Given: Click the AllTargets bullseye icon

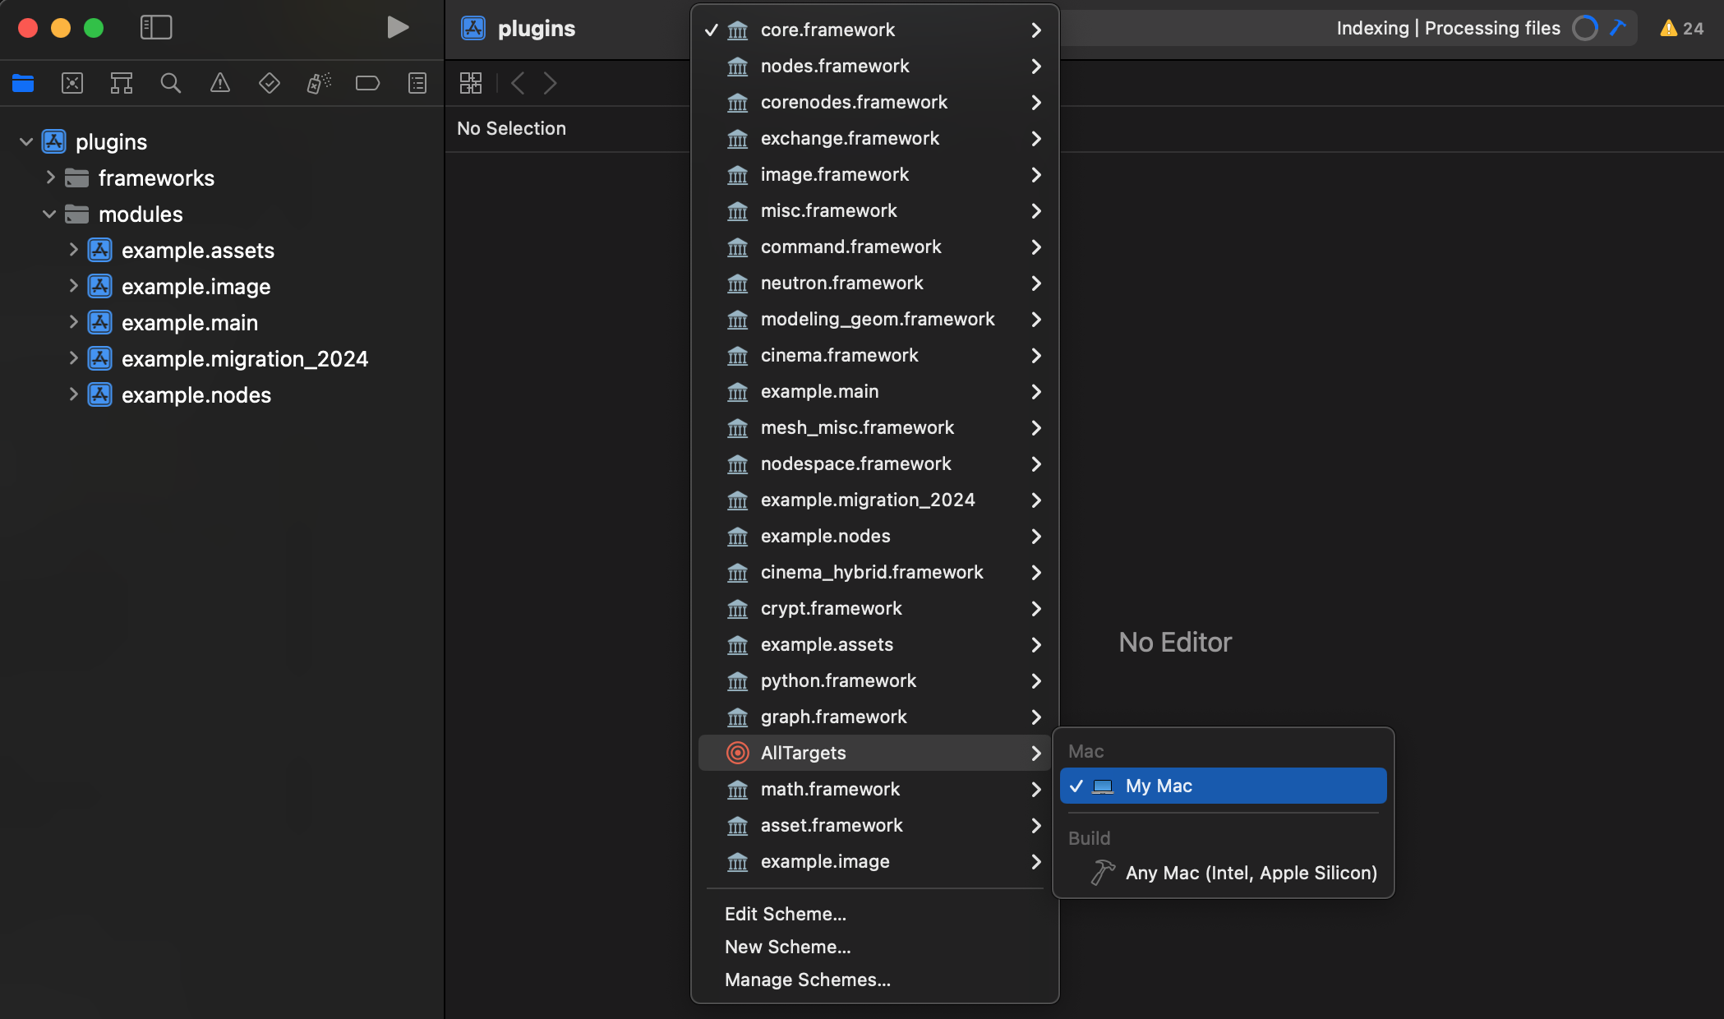Looking at the screenshot, I should pos(738,753).
